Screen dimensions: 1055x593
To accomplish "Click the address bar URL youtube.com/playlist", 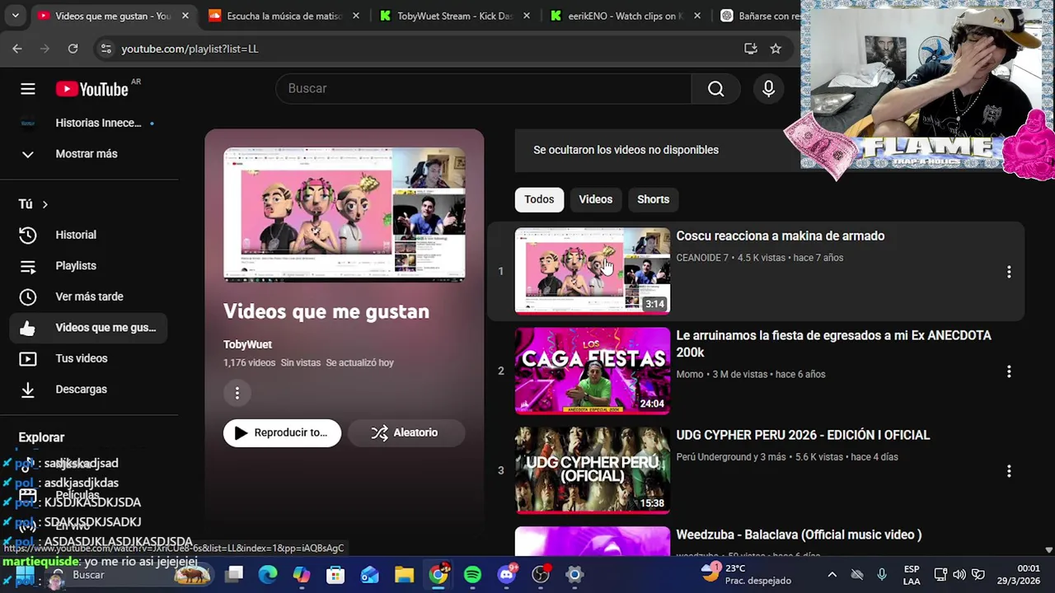I will coord(190,49).
